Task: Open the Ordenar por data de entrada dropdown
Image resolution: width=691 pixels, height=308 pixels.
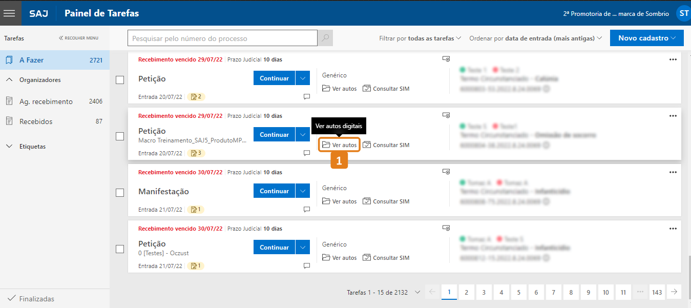Action: tap(535, 38)
